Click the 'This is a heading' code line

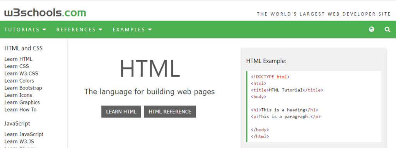point(284,110)
